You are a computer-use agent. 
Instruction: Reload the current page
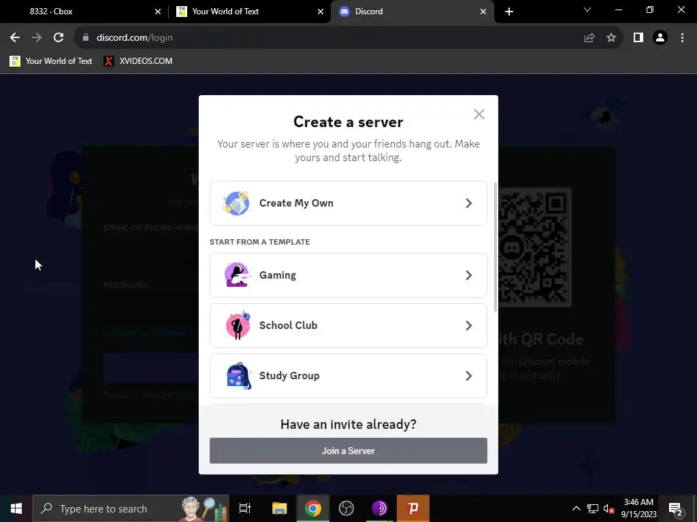59,38
